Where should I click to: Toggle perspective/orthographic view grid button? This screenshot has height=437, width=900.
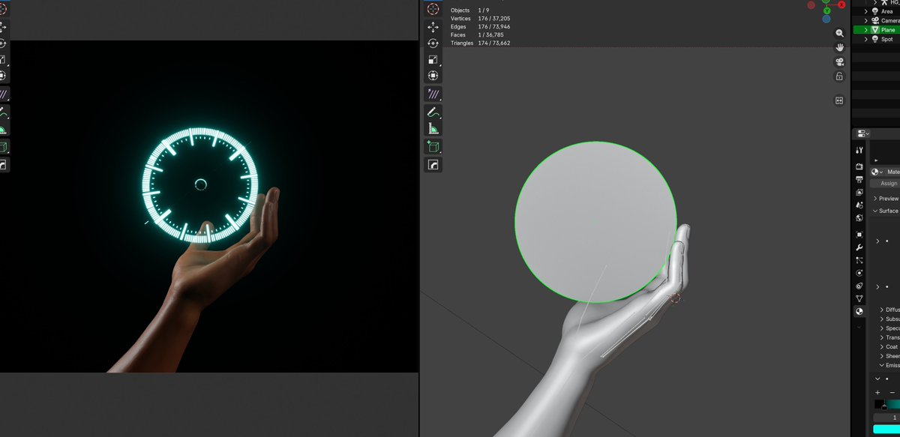(839, 100)
